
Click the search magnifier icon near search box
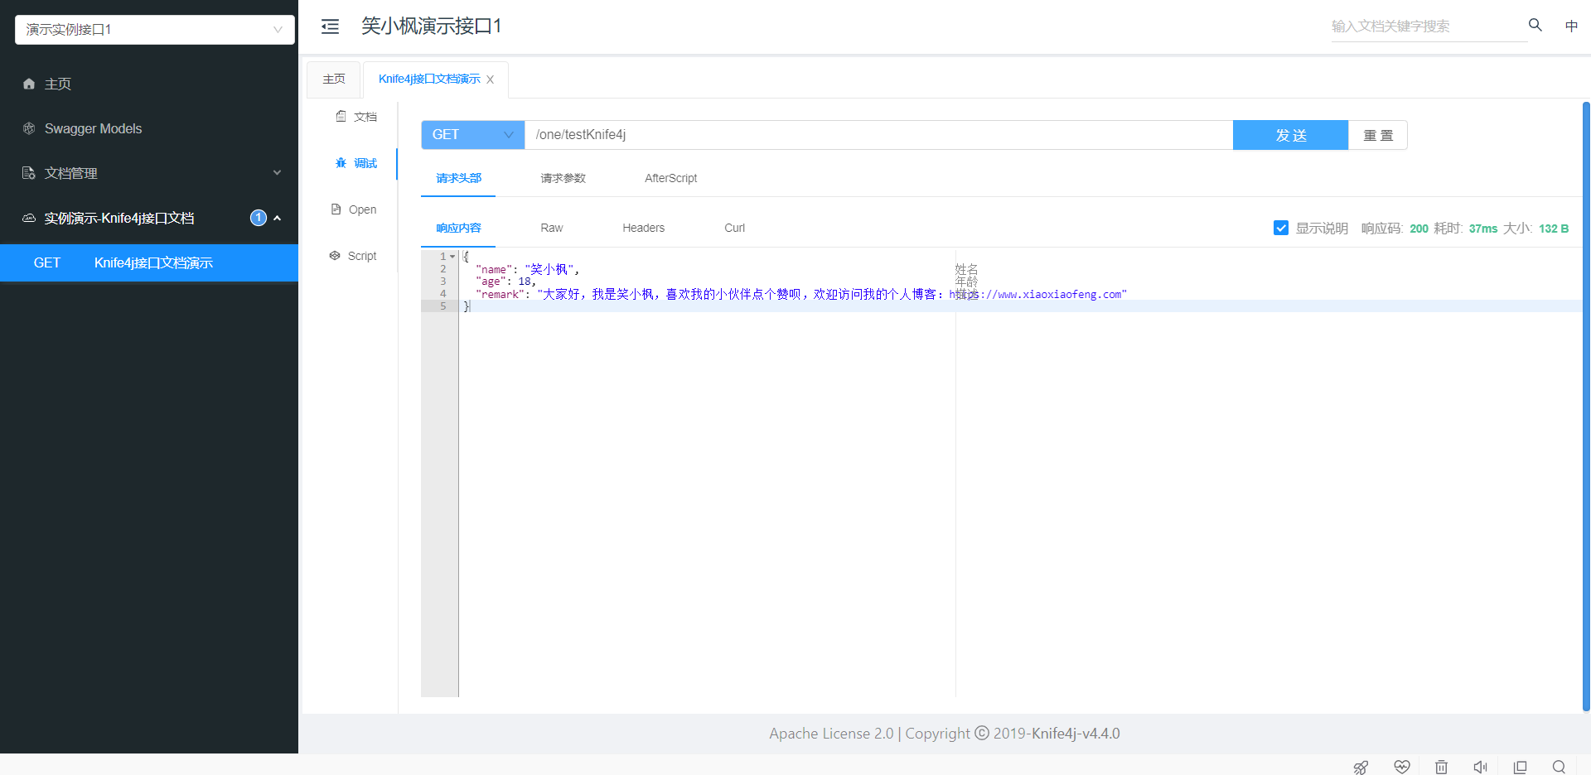[1535, 25]
